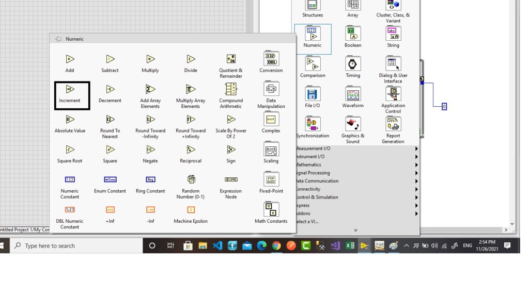Expand the Signal Processing category
The height and width of the screenshot is (297, 529).
coord(357,173)
